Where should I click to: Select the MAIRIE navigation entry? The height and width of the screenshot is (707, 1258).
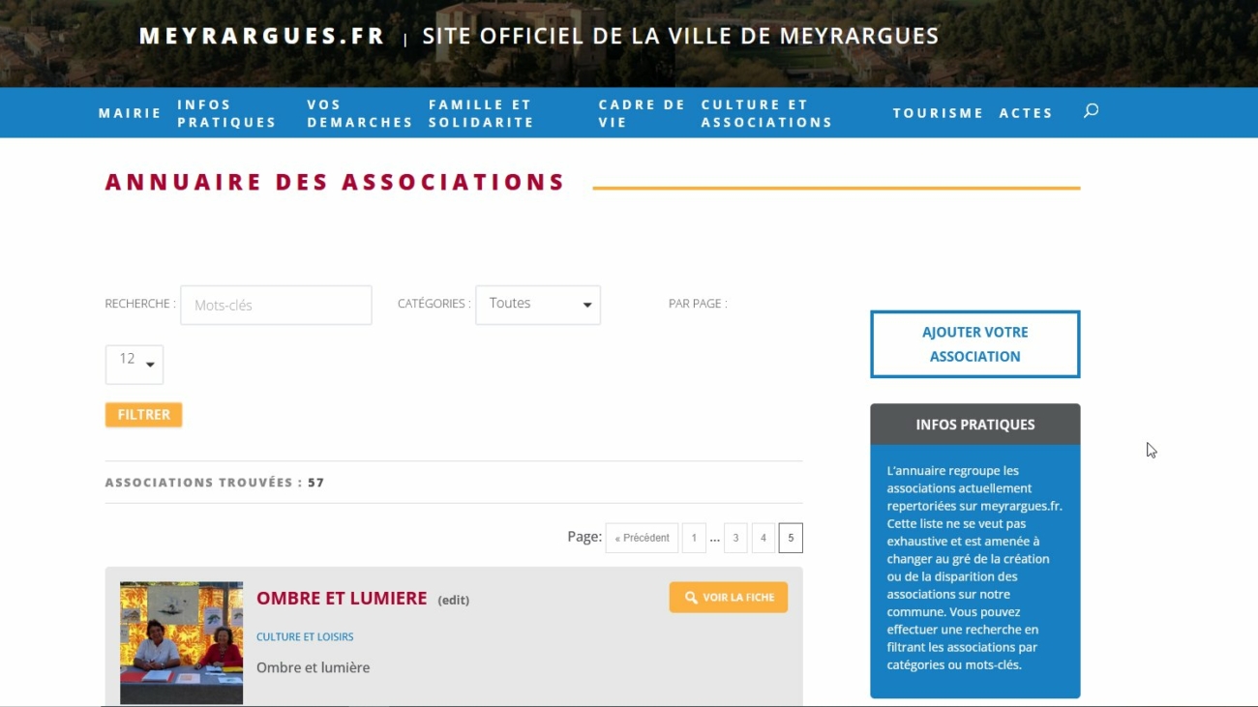(129, 112)
